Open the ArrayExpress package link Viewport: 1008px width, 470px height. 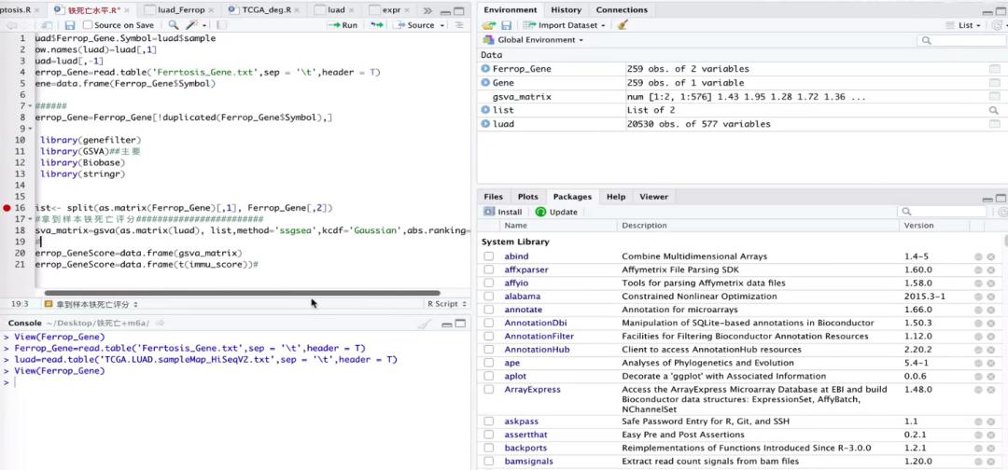click(532, 390)
